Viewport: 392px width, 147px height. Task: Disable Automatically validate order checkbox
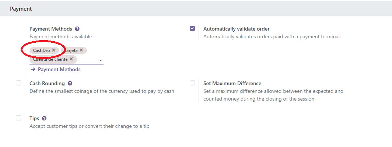click(192, 28)
